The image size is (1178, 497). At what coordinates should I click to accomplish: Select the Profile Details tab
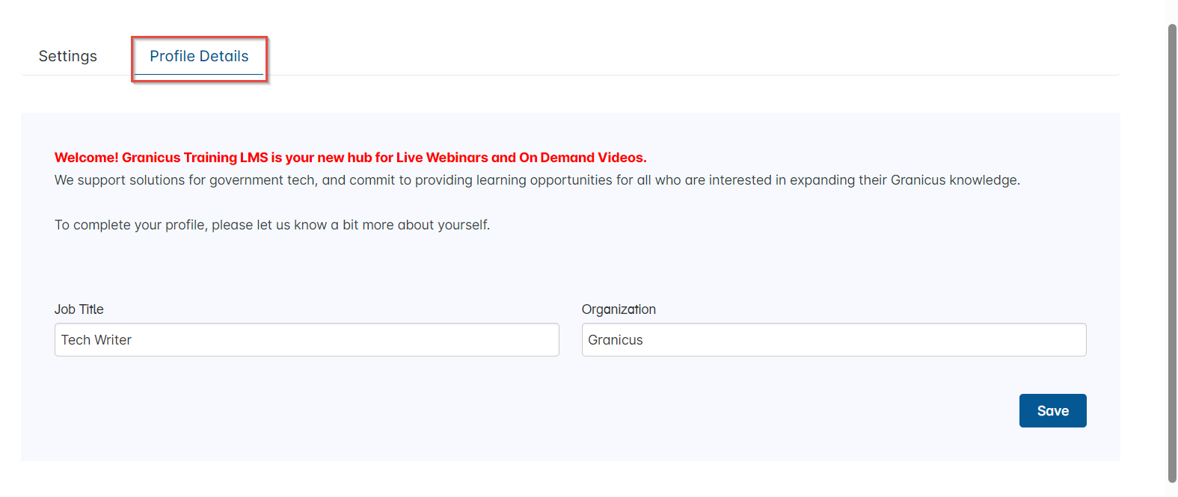tap(199, 56)
